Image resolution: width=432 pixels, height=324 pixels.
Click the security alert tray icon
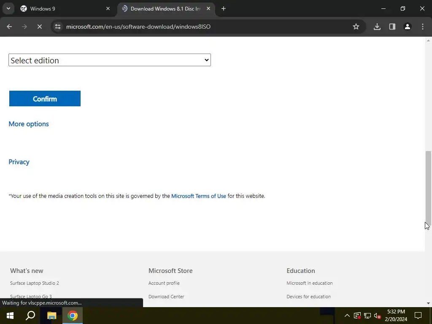357,316
